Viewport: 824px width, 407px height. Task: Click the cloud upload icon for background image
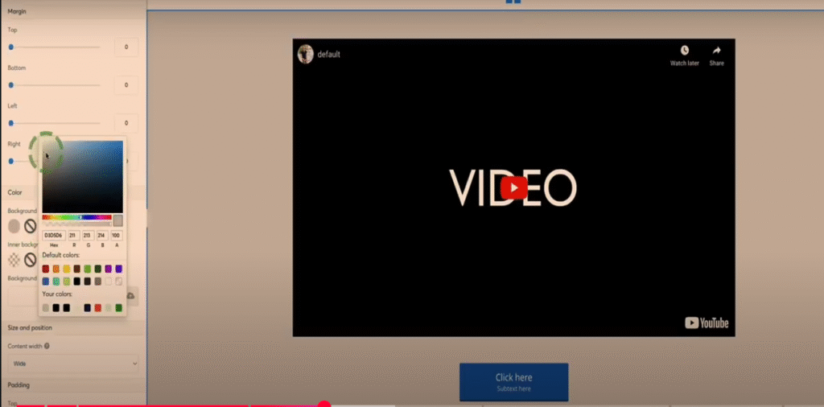click(130, 296)
